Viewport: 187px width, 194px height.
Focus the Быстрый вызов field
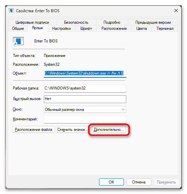[x=85, y=99]
